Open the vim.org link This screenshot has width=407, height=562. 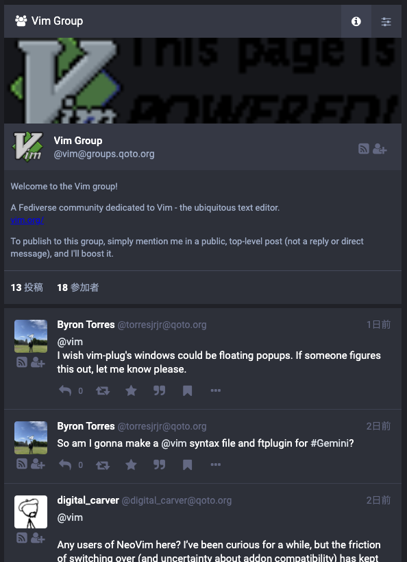coord(27,220)
